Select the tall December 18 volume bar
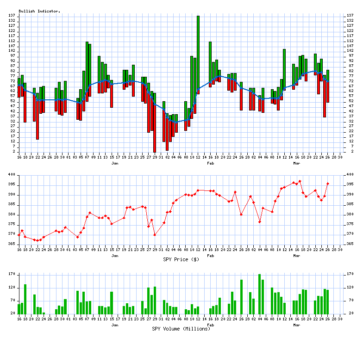The width and height of the screenshot is (363, 337). tap(25, 299)
